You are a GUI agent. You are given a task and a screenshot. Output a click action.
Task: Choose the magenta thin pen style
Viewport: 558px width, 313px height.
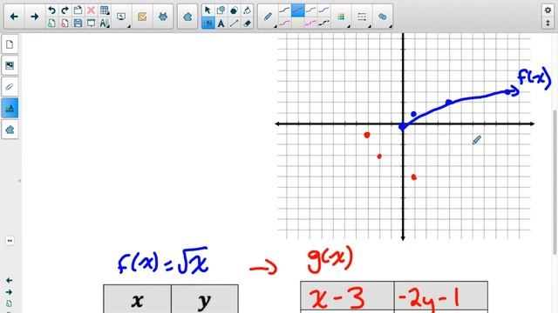[284, 23]
